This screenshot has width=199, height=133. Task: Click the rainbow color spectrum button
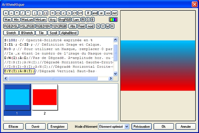pyautogui.click(x=113, y=20)
